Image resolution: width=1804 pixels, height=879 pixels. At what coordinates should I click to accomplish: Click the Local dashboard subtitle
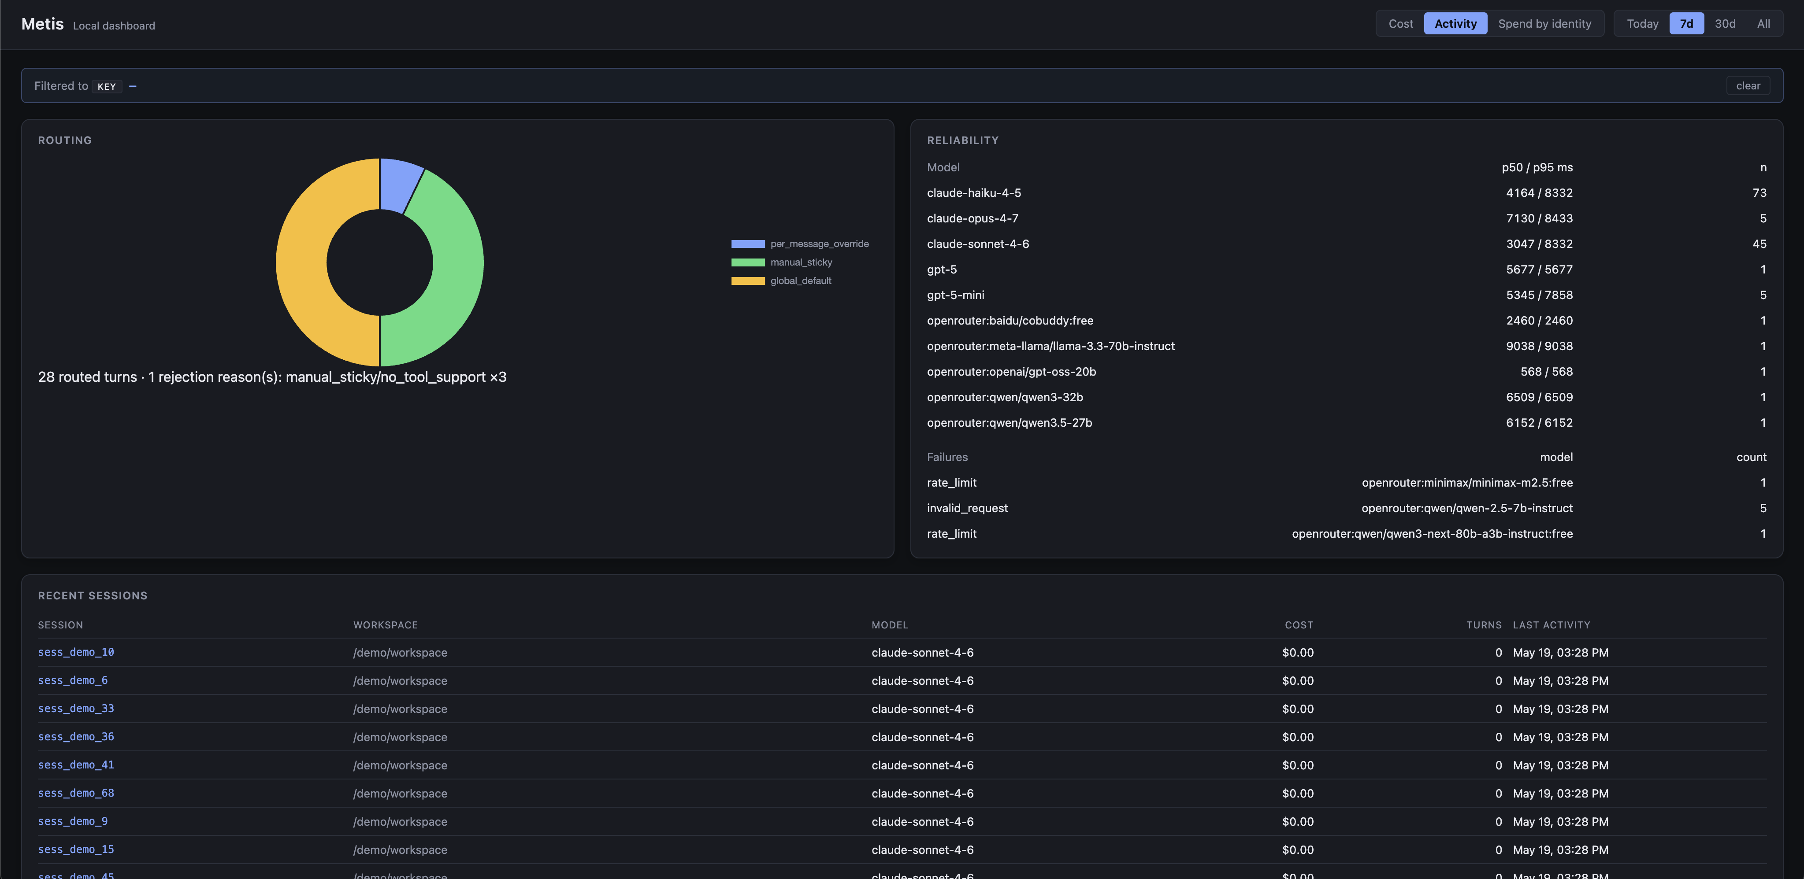pyautogui.click(x=114, y=26)
